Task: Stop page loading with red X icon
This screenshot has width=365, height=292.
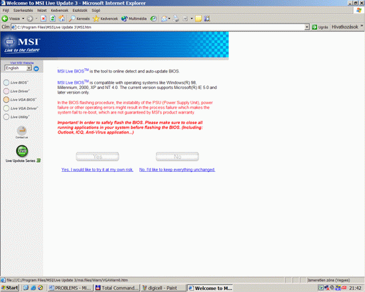Action: [x=43, y=19]
